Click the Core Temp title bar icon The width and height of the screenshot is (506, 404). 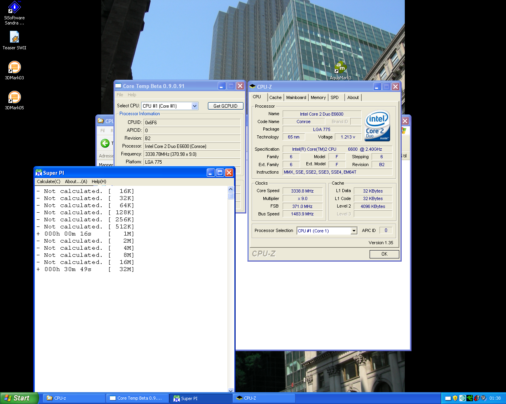tap(118, 86)
